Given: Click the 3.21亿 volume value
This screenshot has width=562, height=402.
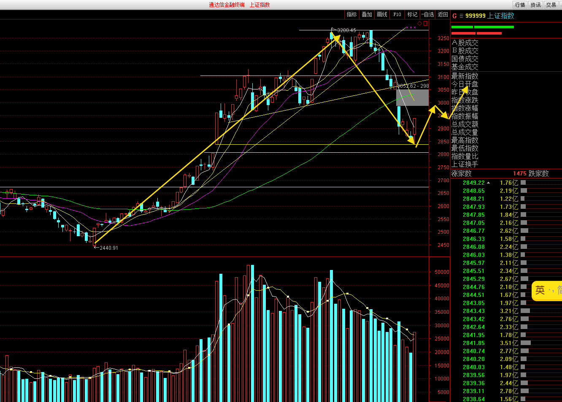Looking at the screenshot, I should click(509, 311).
